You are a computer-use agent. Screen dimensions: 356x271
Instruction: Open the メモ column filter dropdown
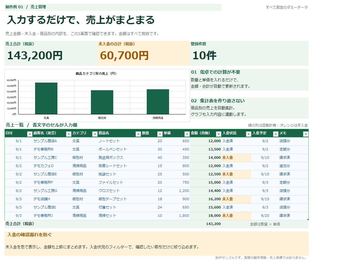(x=306, y=134)
